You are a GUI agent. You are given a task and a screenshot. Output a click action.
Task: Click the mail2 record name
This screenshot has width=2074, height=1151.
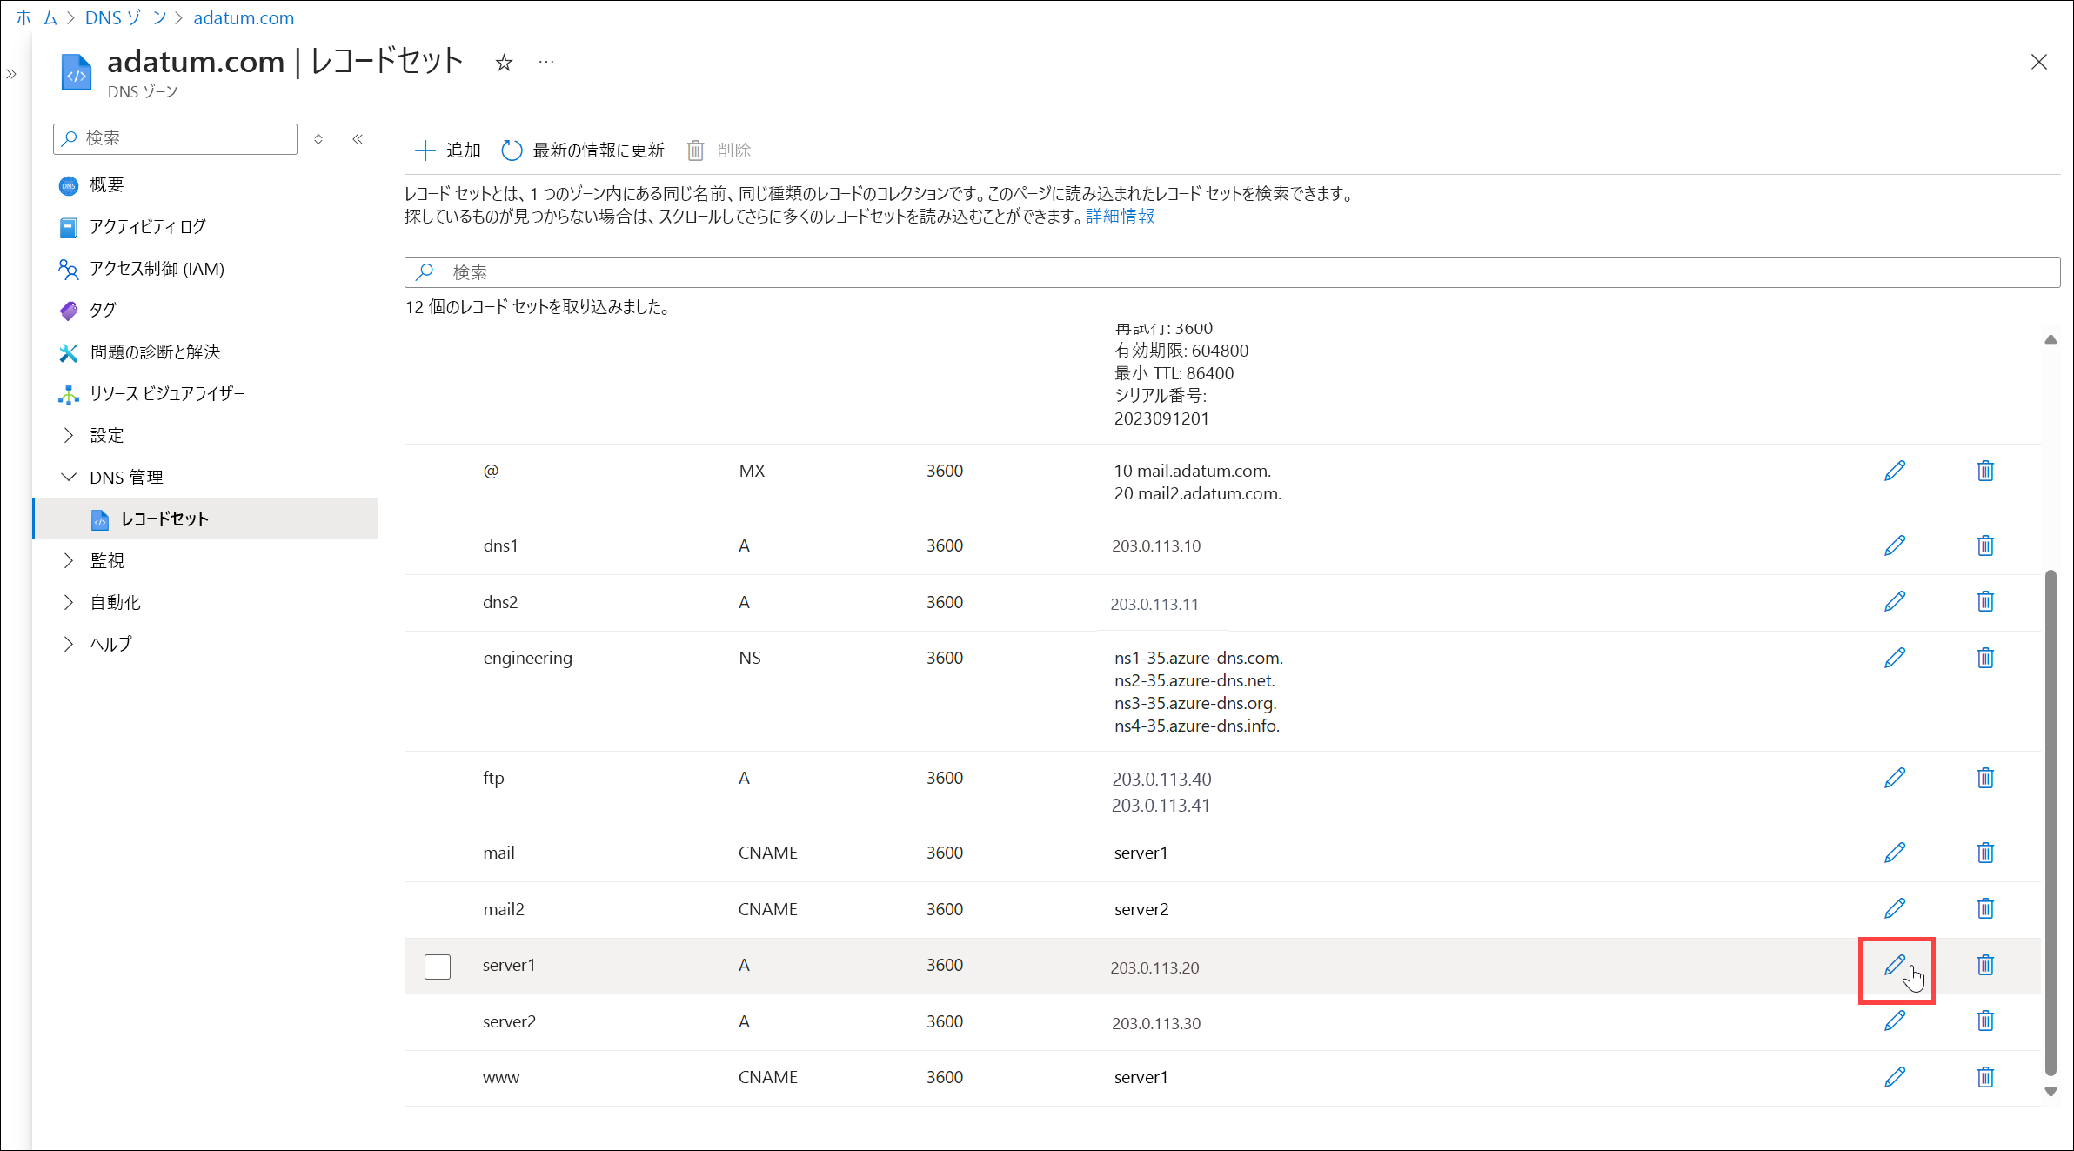504,909
